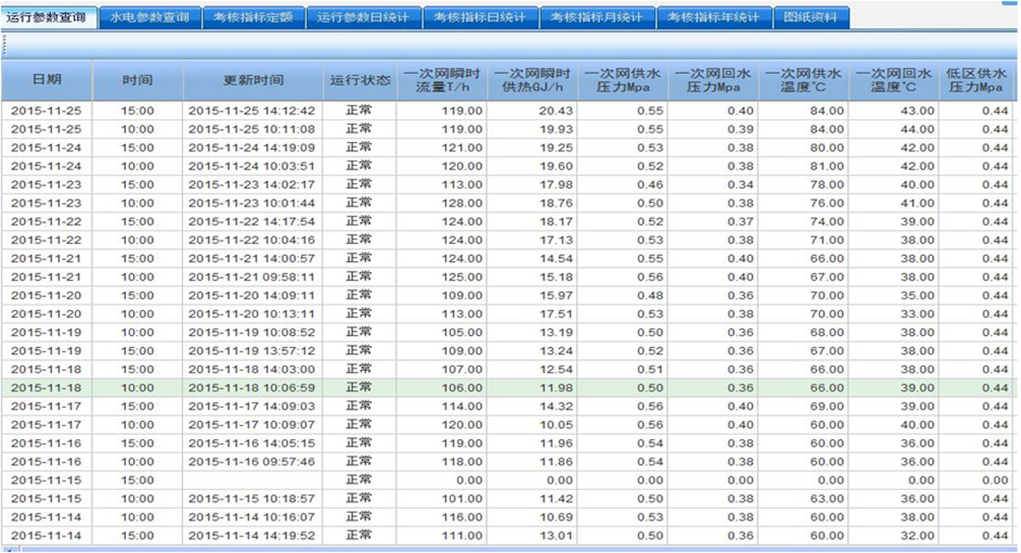
Task: Click update time 2015-11-23 10:01:44
Action: (x=252, y=203)
